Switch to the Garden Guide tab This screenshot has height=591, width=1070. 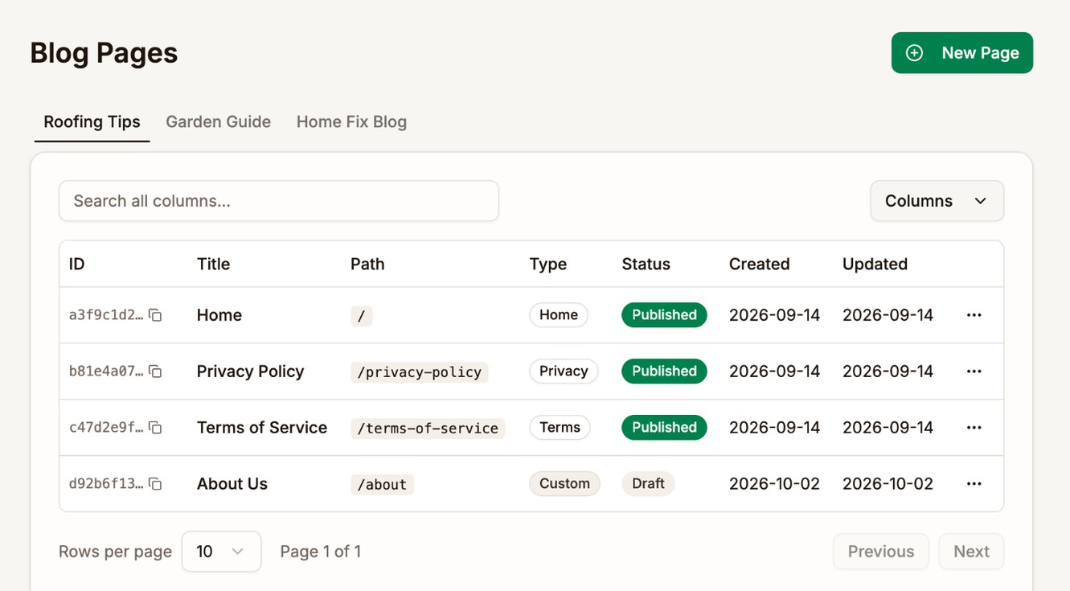click(x=218, y=122)
